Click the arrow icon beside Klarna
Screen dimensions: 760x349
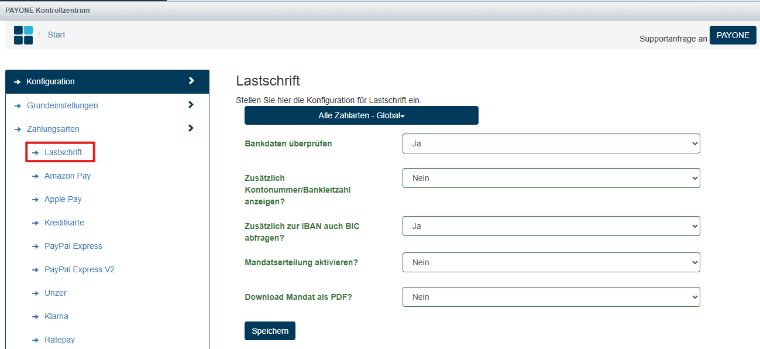[35, 317]
